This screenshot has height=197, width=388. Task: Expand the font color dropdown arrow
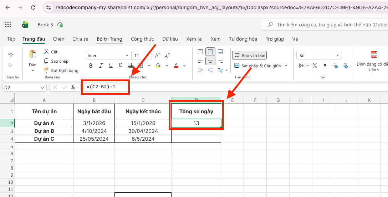pos(185,66)
